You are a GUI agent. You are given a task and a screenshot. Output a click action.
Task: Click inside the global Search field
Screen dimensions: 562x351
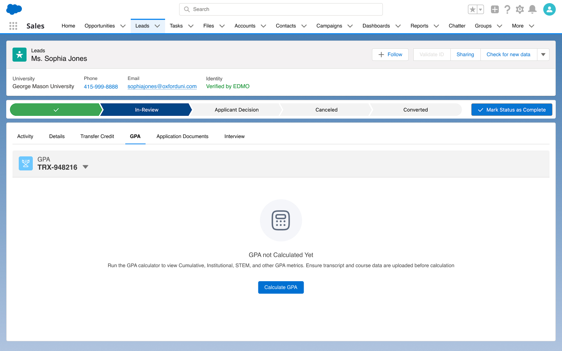[281, 9]
